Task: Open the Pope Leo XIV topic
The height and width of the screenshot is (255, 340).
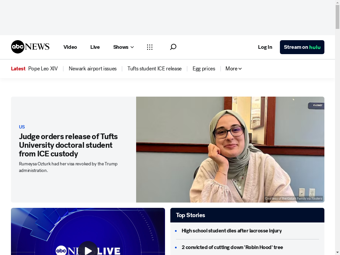Action: [x=43, y=68]
